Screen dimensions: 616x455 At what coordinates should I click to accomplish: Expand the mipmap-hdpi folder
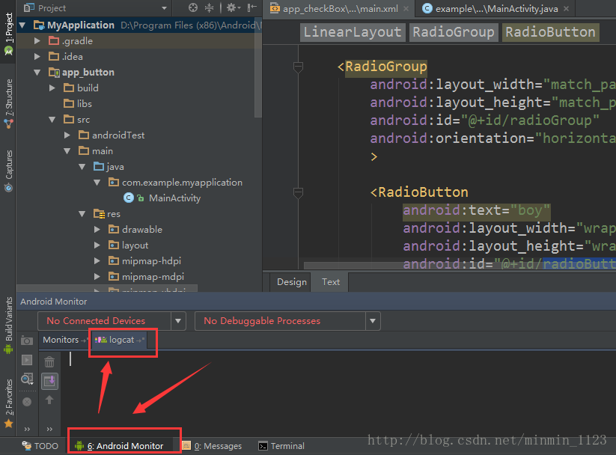[x=97, y=261]
